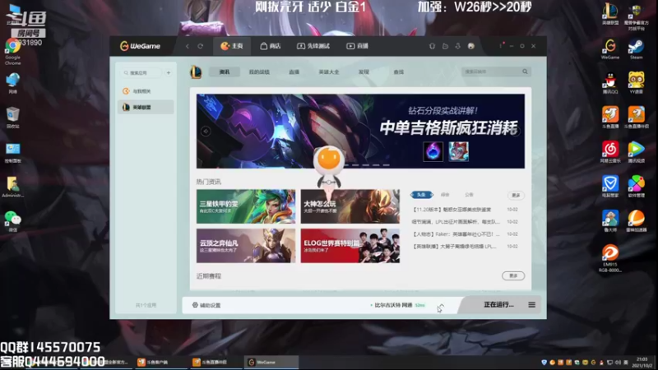Open the 商店 store tab

tap(271, 46)
